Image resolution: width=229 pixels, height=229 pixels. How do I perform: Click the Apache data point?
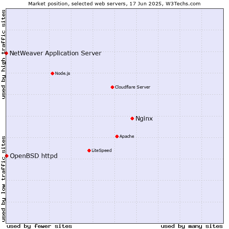tap(117, 136)
